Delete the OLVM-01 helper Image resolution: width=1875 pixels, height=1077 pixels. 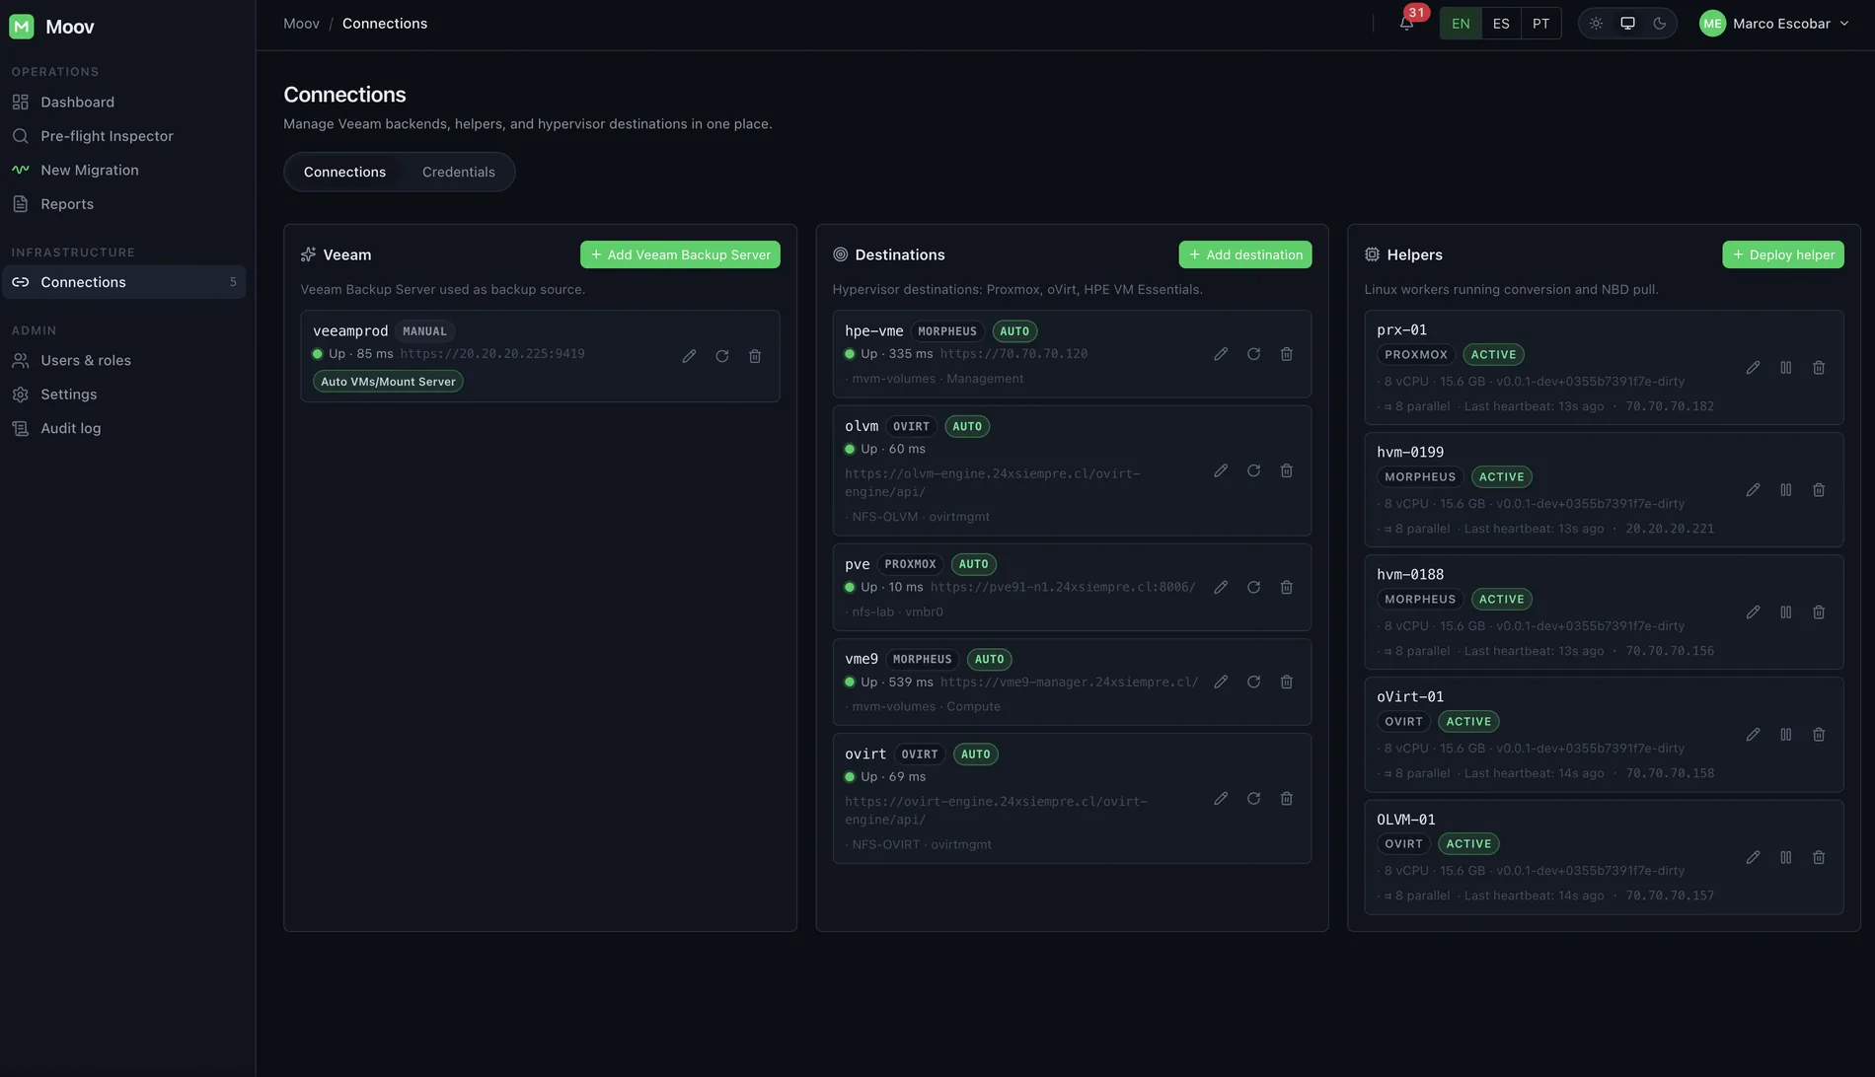(1819, 857)
